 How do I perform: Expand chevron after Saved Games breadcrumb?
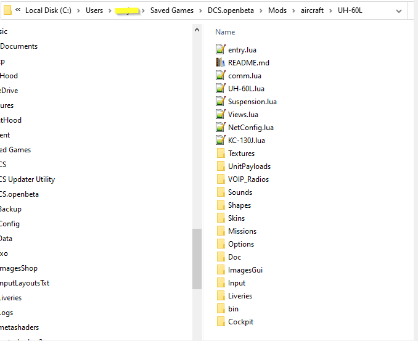[201, 10]
